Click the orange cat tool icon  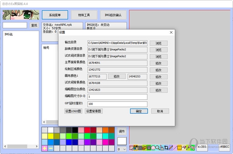tap(144, 148)
